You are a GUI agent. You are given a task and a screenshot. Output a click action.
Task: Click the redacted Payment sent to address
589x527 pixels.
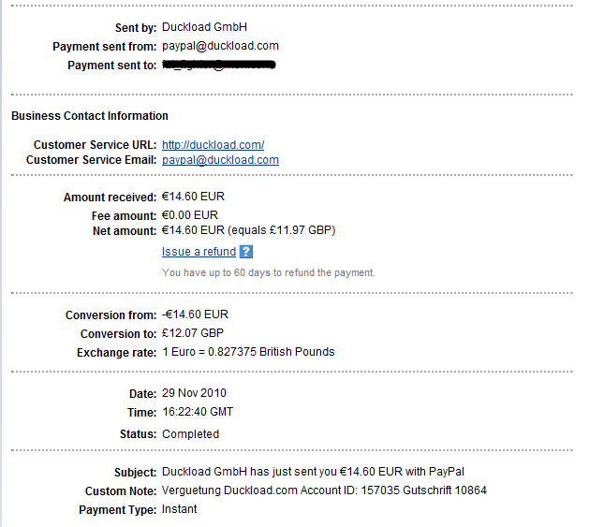(218, 66)
